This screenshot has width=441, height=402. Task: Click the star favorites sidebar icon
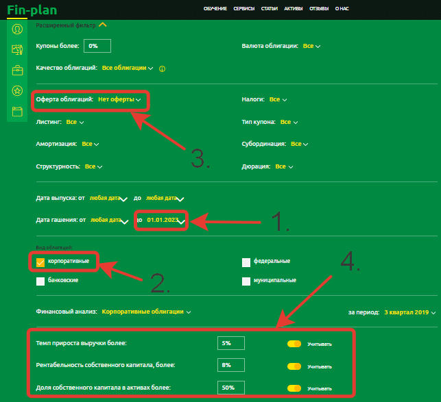17,91
